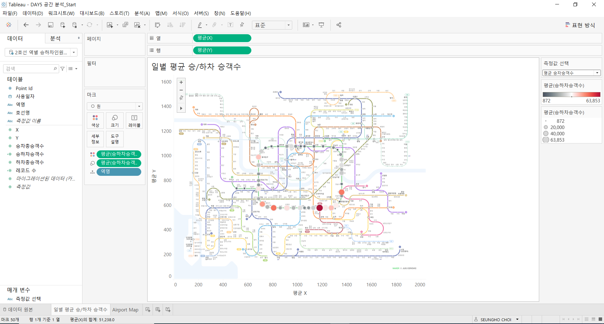
Task: Select the 63,853 size legend circle
Action: pyautogui.click(x=546, y=140)
